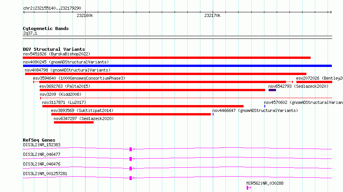The image size is (343, 192).
Task: Click the small blue nsv4466647 marker
Action: click(213, 114)
